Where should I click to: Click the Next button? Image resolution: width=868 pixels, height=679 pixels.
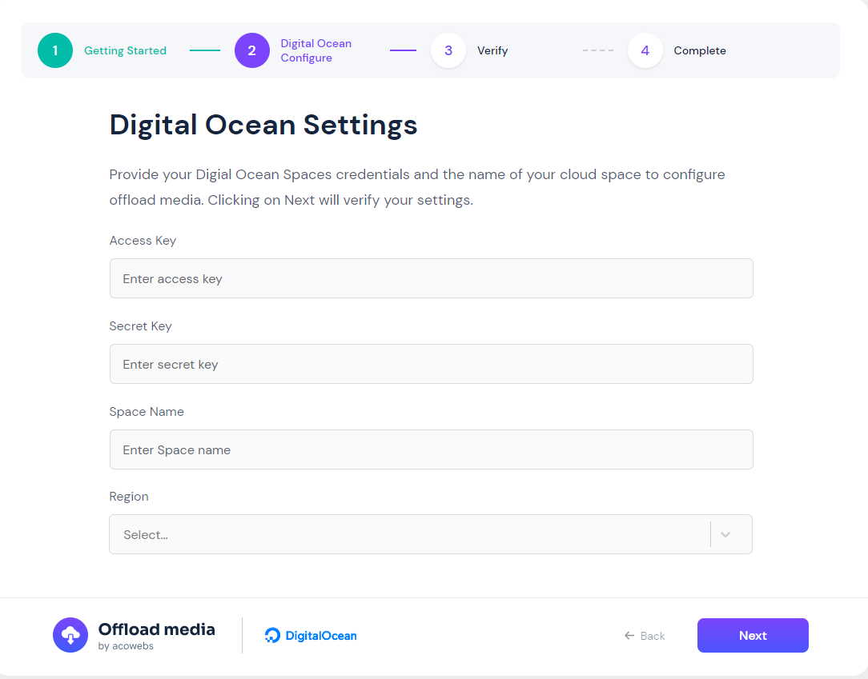point(753,635)
